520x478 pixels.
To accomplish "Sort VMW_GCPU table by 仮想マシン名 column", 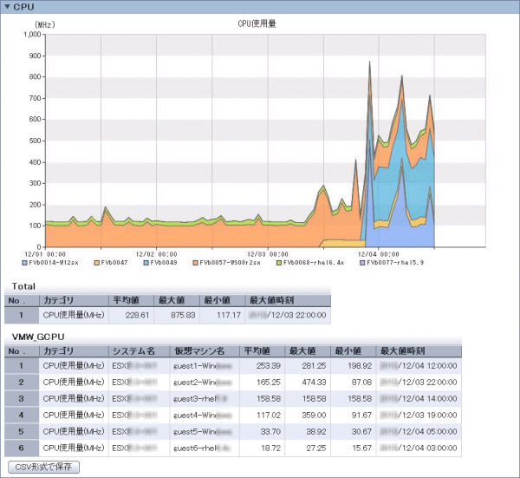I will click(199, 350).
